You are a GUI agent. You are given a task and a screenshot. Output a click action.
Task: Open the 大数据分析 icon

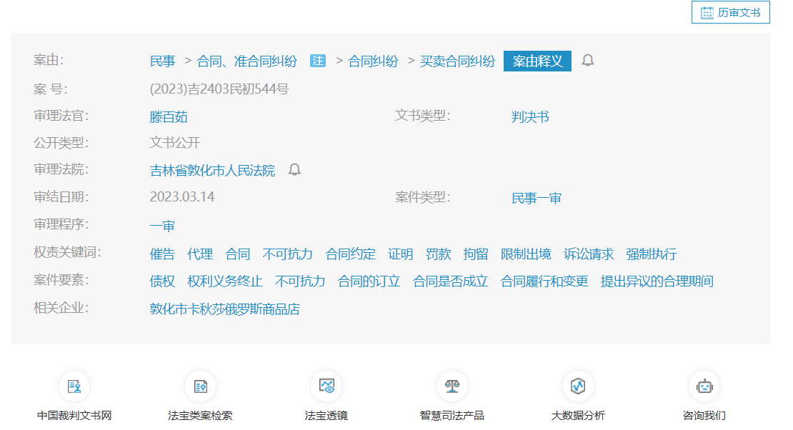tap(578, 386)
